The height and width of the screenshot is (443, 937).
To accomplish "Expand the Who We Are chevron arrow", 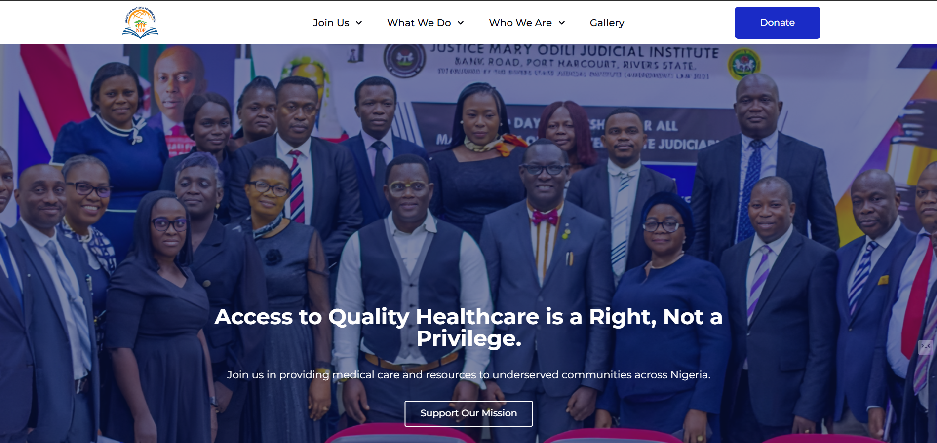I will tap(562, 23).
